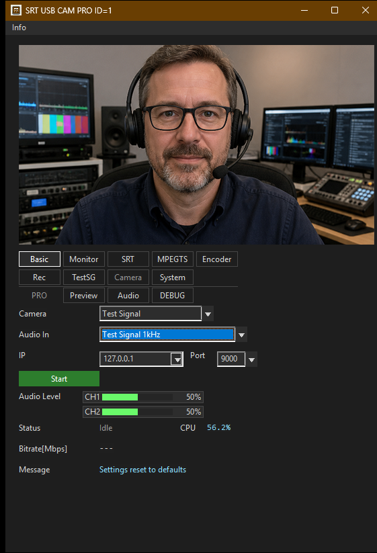Switch to the Monitor tab

point(84,259)
